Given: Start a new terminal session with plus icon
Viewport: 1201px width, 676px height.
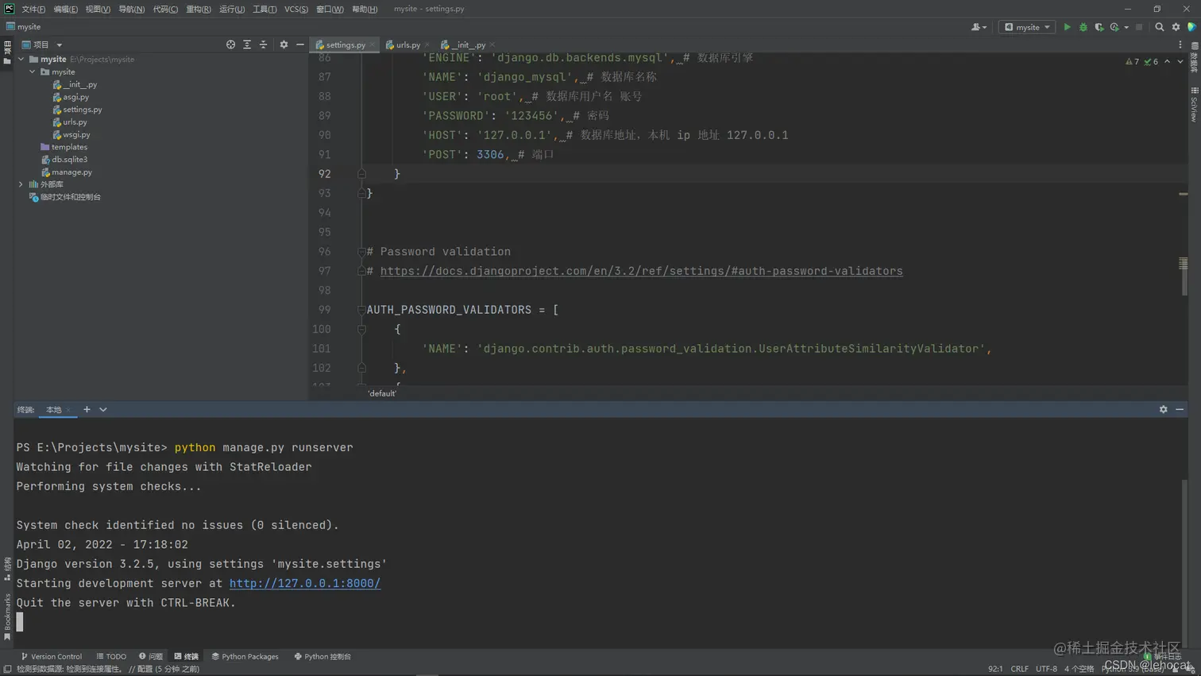Looking at the screenshot, I should point(87,409).
